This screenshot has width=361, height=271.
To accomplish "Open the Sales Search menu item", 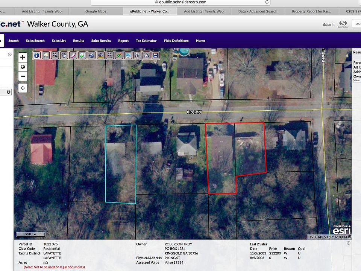I will [35, 41].
